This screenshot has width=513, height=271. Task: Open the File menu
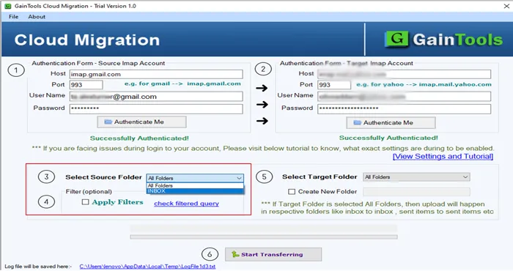[13, 17]
